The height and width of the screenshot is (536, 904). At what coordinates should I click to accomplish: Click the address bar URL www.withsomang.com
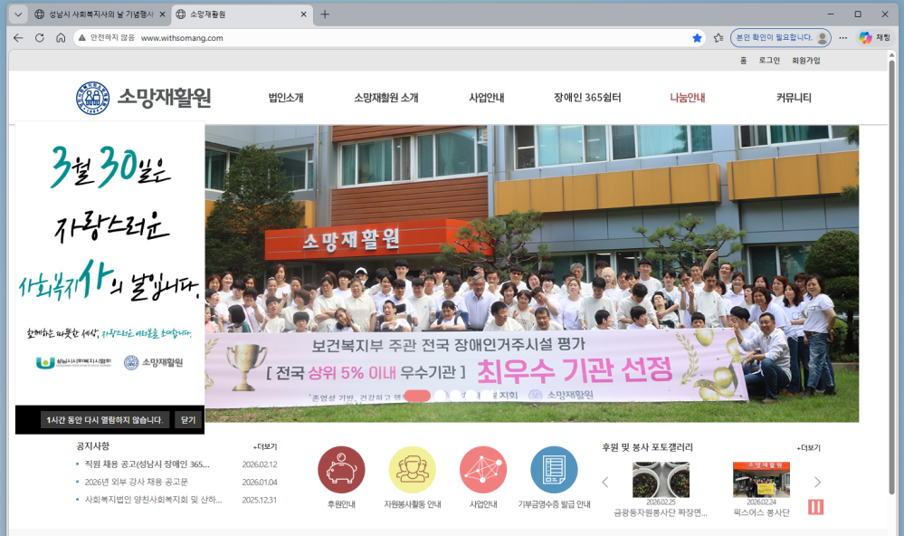tap(182, 38)
